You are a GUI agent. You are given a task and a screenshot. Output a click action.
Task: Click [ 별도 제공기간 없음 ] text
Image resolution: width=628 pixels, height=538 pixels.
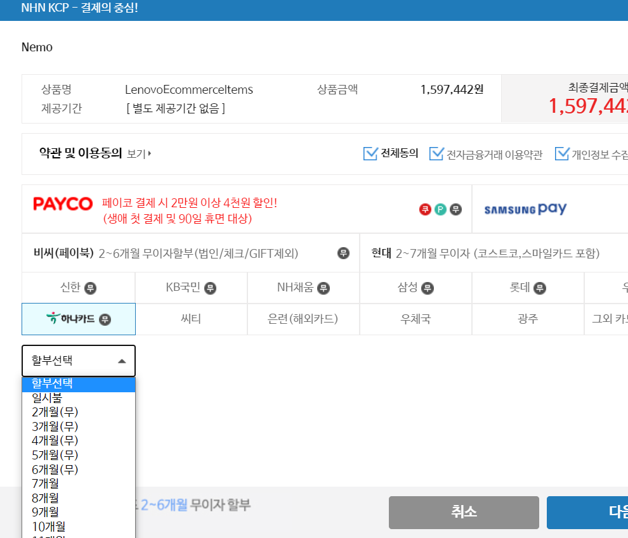[176, 108]
